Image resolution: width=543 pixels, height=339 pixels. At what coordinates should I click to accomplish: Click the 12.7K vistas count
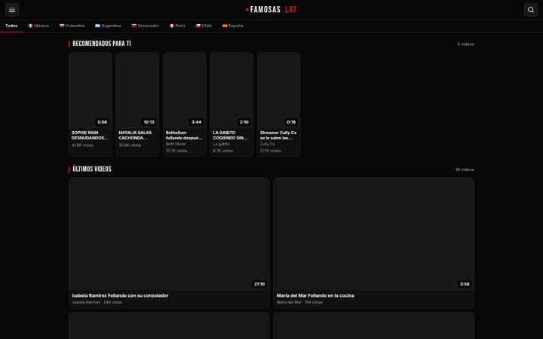pyautogui.click(x=271, y=151)
